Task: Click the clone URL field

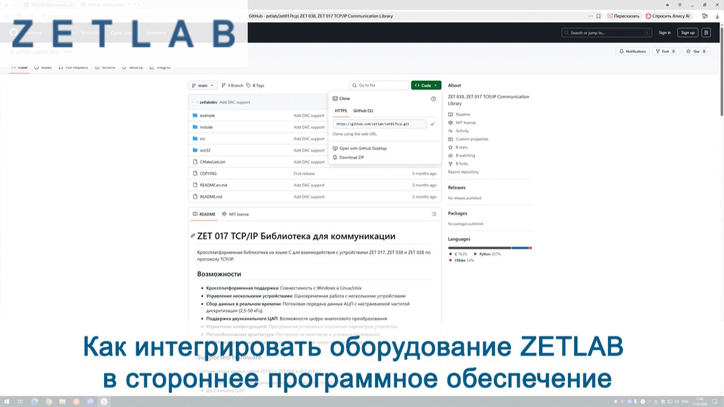Action: [x=380, y=123]
